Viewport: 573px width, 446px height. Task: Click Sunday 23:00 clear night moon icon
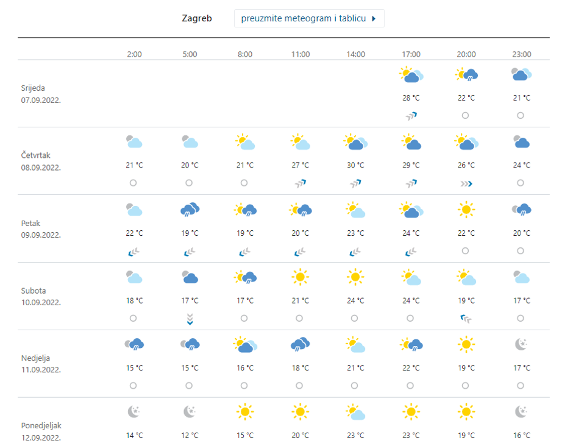[521, 345]
